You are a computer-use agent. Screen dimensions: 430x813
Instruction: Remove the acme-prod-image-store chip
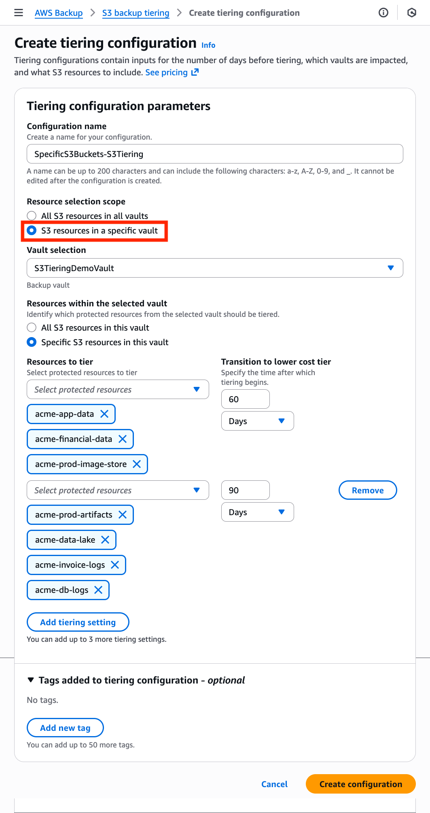[137, 464]
